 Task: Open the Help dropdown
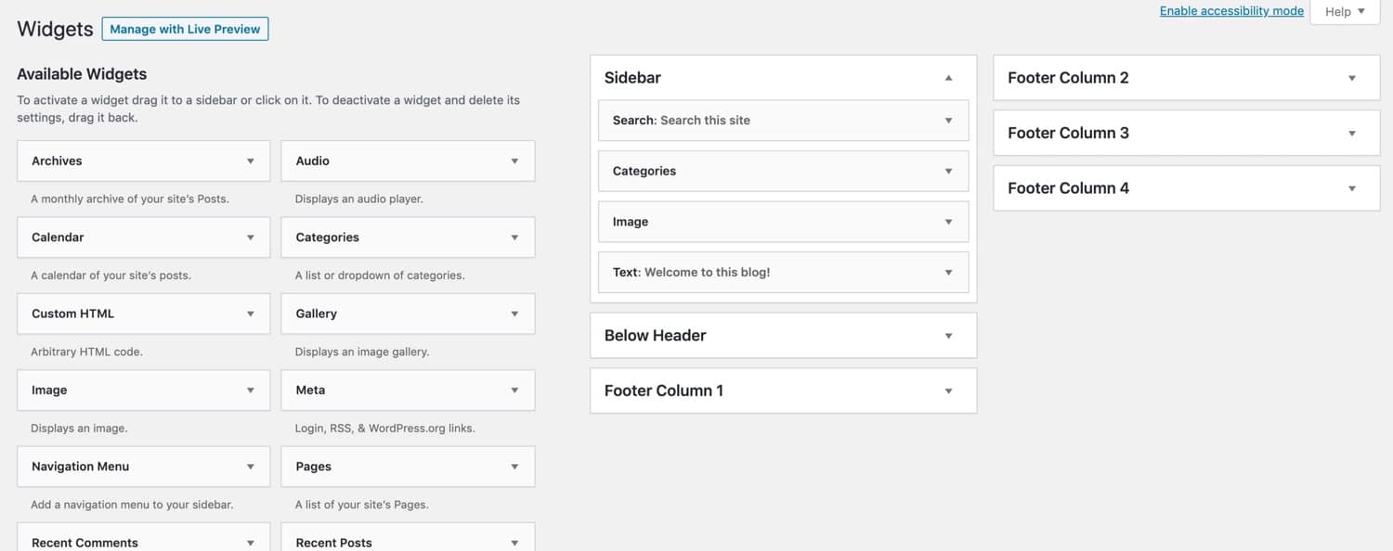pos(1344,11)
